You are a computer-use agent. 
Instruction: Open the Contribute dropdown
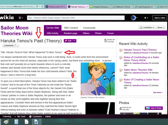tap(147, 27)
